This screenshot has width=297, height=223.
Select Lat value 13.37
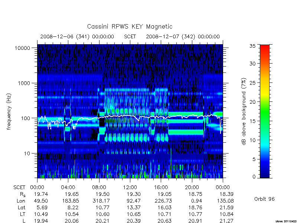click(x=134, y=208)
